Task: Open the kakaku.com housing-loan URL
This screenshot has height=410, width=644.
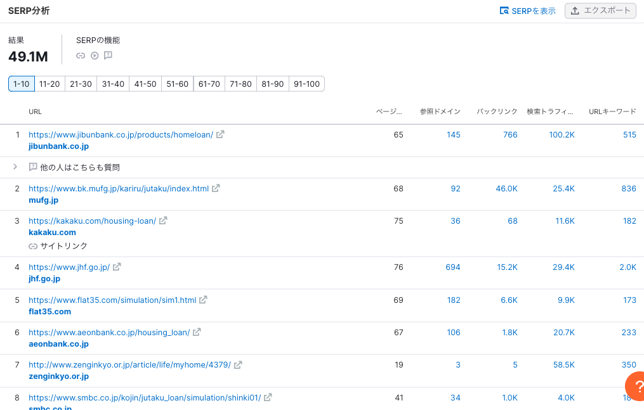Action: (x=93, y=221)
